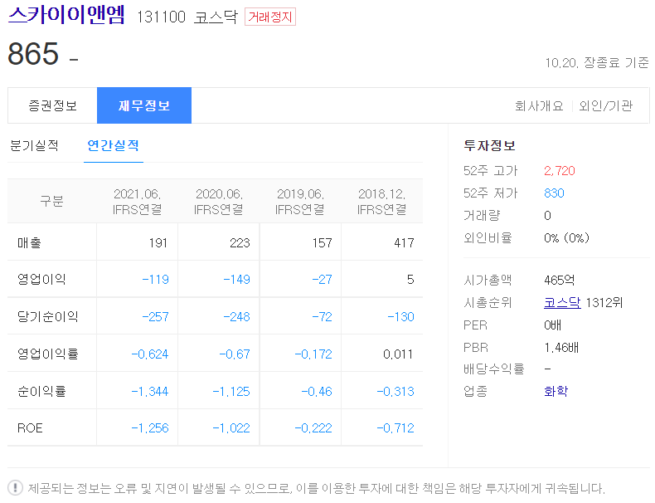Click the 2021.06. IFRS연결 column header
Screen dimensions: 655x503
coord(137,202)
